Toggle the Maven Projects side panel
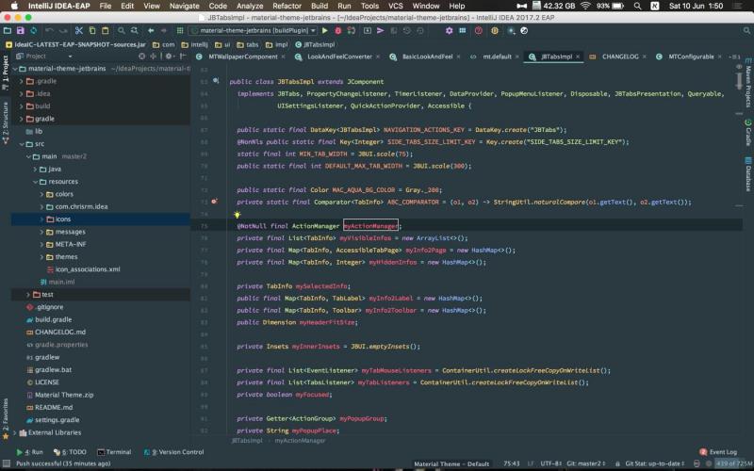The width and height of the screenshot is (754, 471). pos(748,83)
